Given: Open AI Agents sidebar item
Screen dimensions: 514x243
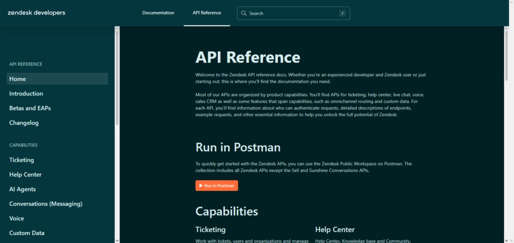Looking at the screenshot, I should click(23, 189).
